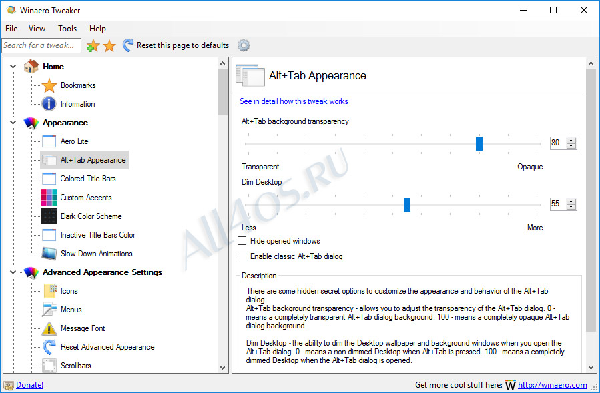Select Dark Color Scheme label in tree
Viewport: 600px width, 393px height.
click(x=91, y=216)
